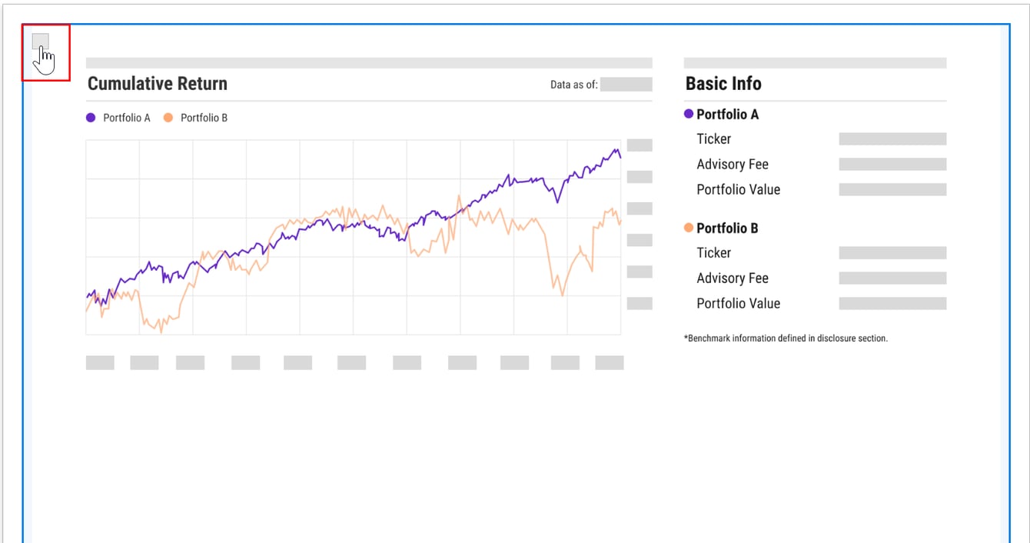The image size is (1030, 543).
Task: Click bold 'Portfolio A' heading under Basic Info
Action: [727, 115]
